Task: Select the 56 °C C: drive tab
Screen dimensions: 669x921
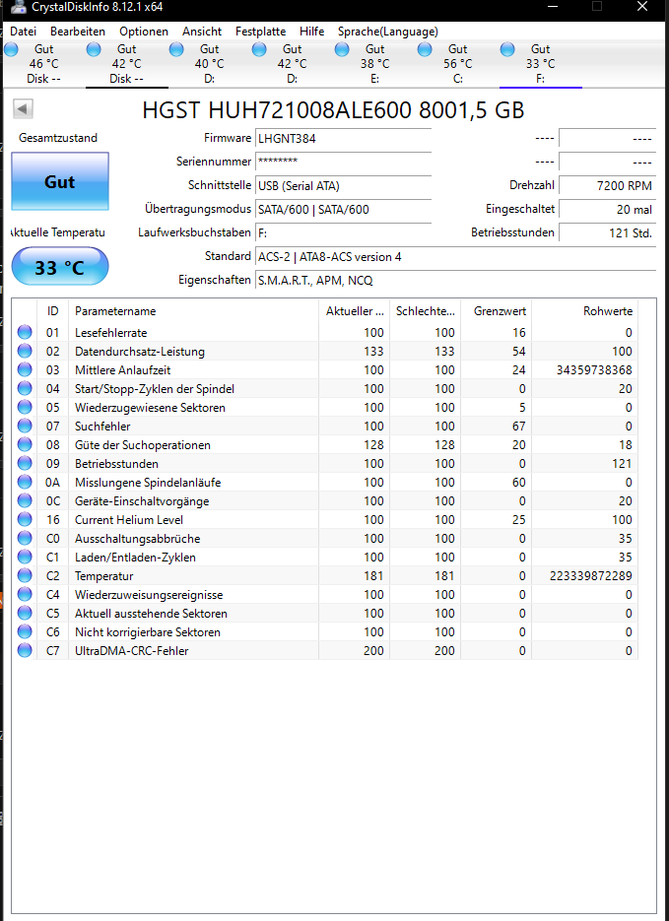Action: pos(457,63)
